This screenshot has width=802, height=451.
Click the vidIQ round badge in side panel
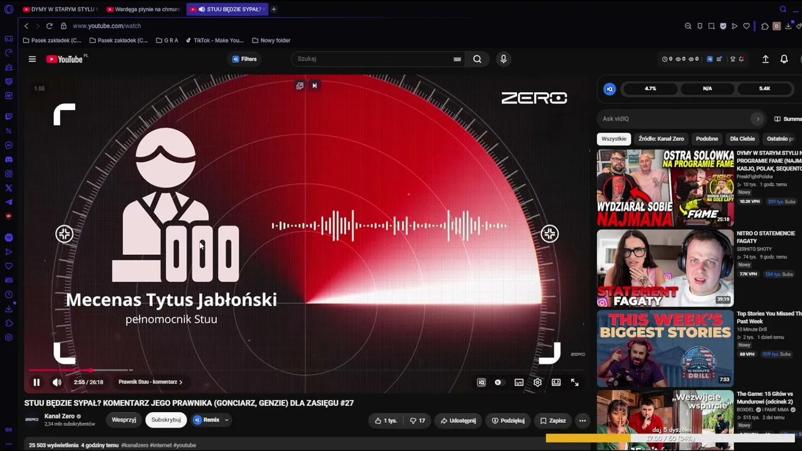point(610,89)
